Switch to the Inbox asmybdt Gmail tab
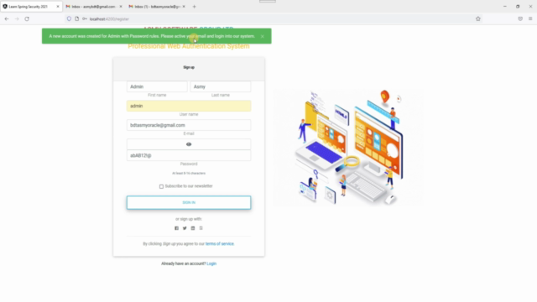The width and height of the screenshot is (537, 302). pos(93,7)
